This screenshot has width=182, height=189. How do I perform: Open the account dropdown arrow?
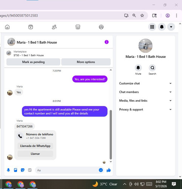coord(171,27)
